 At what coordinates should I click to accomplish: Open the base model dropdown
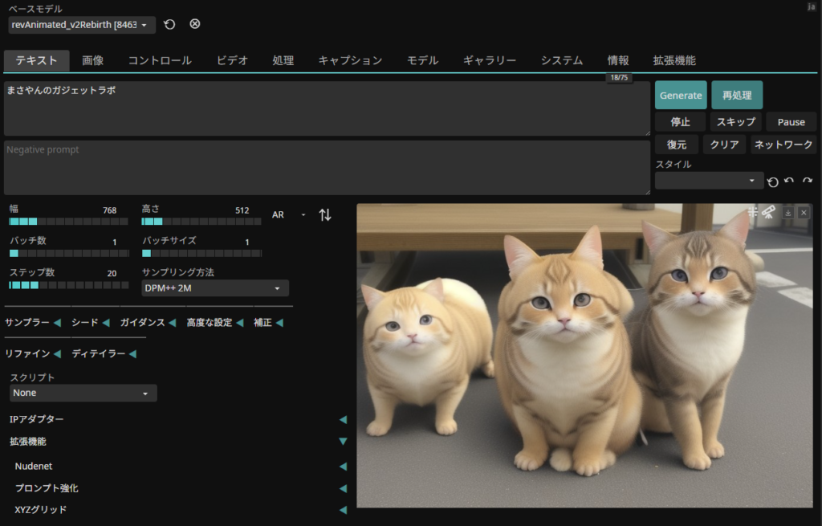pyautogui.click(x=82, y=25)
